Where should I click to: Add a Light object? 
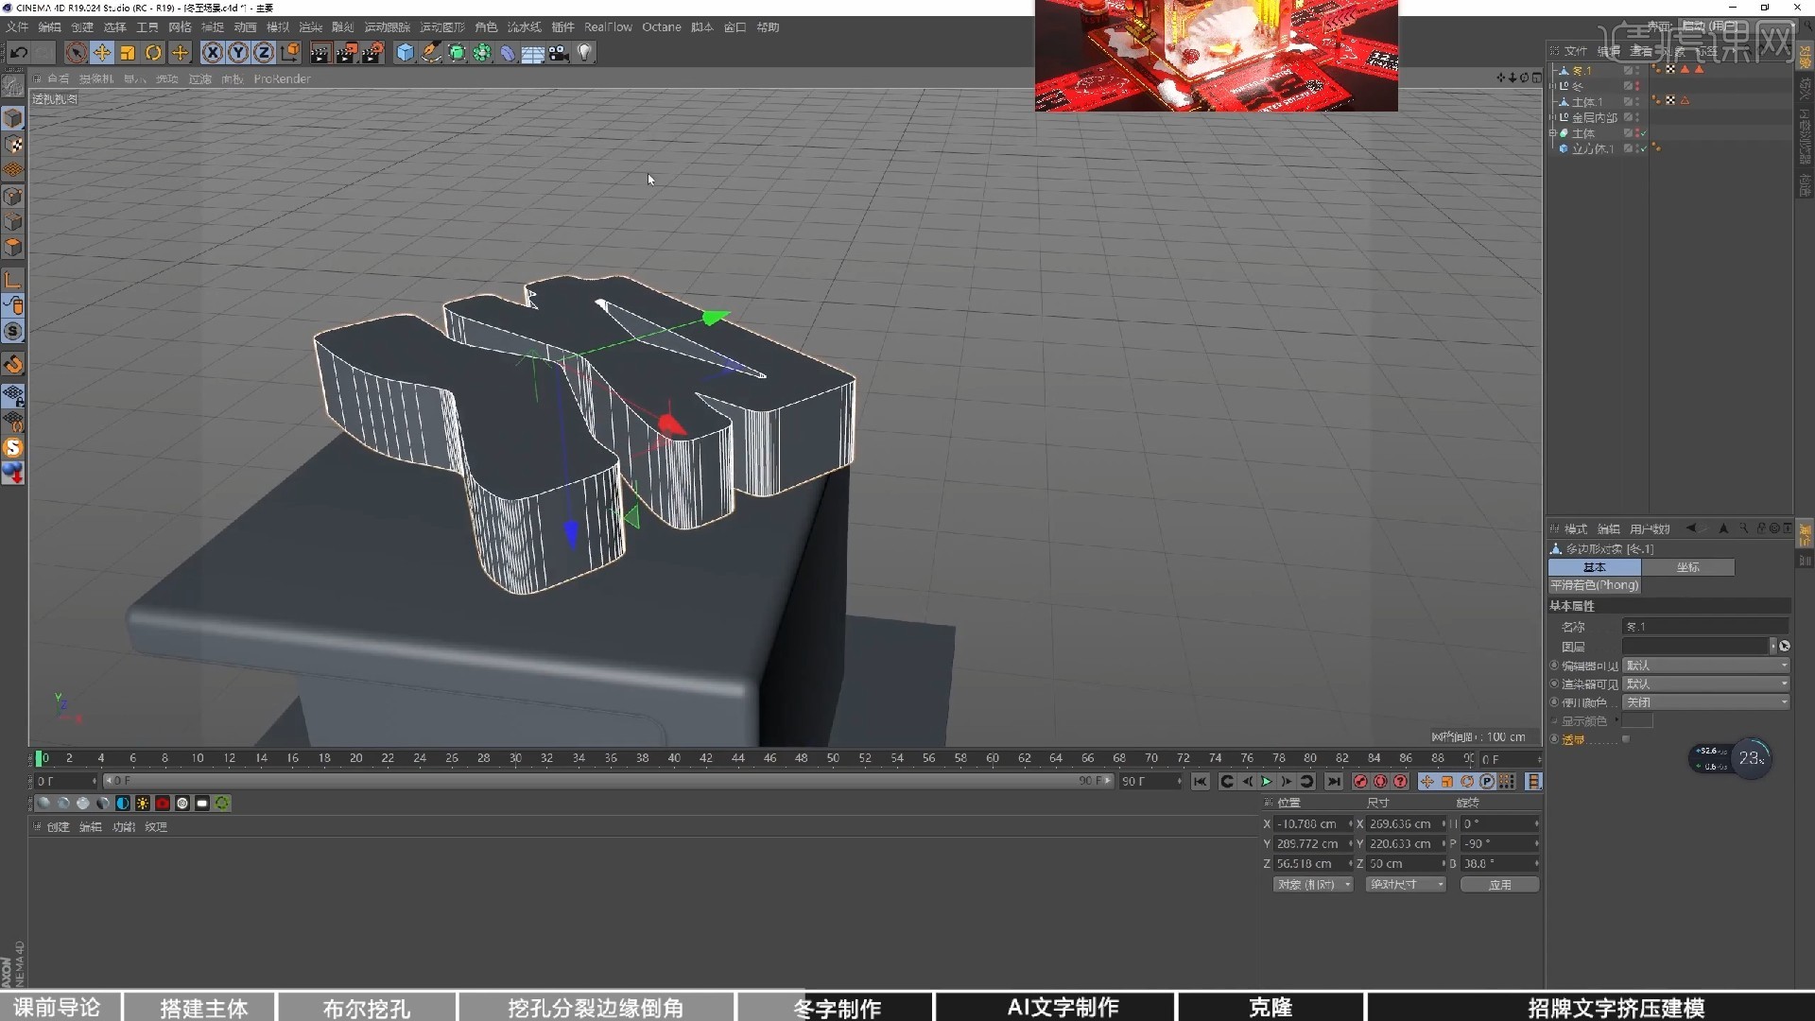pos(585,53)
